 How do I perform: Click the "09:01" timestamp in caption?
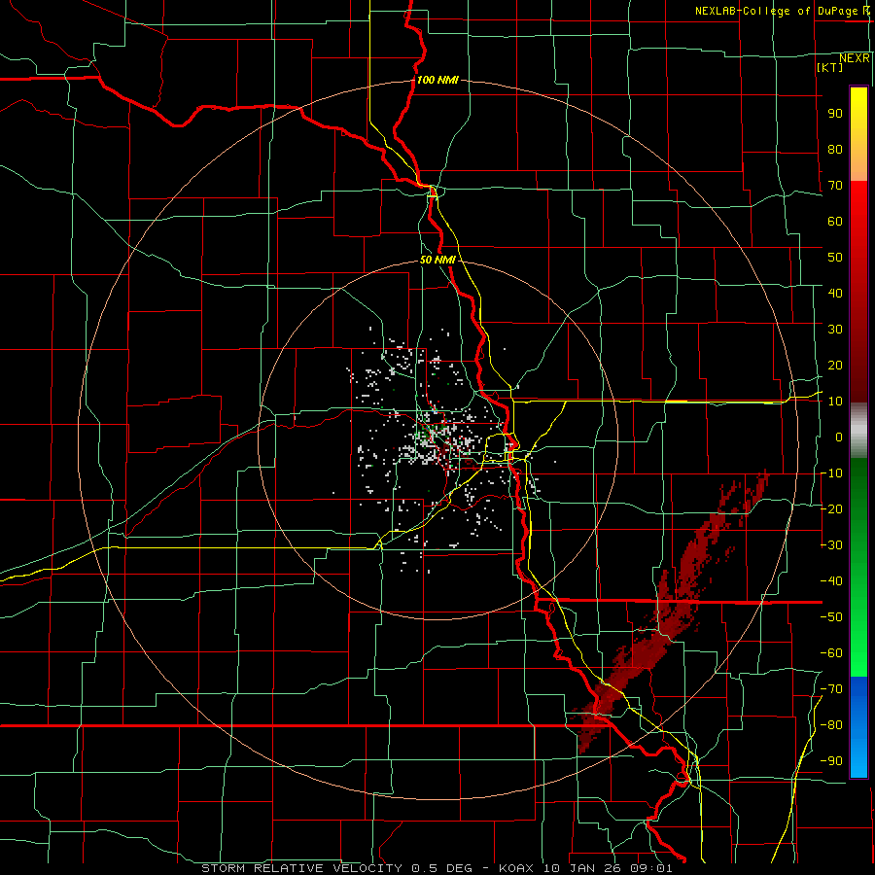click(651, 868)
